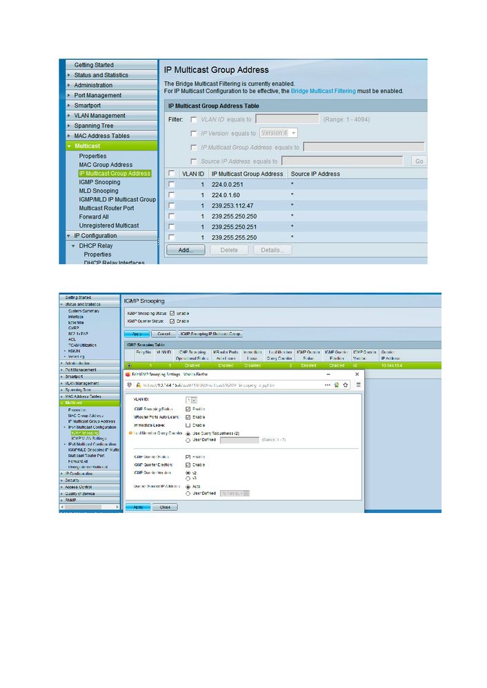487x688 pixels.
Task: Click the security lock icon in popup URL bar
Action: tap(137, 385)
